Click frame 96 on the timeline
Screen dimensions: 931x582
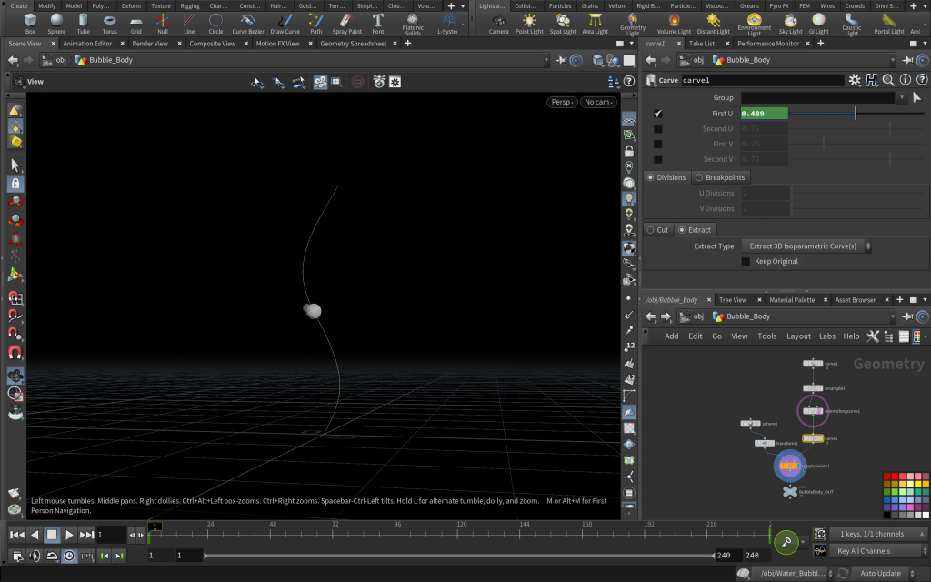point(396,533)
